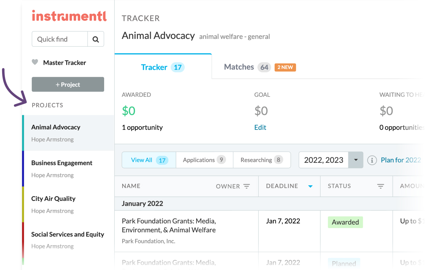
Task: Click the + Project button
Action: pyautogui.click(x=68, y=84)
